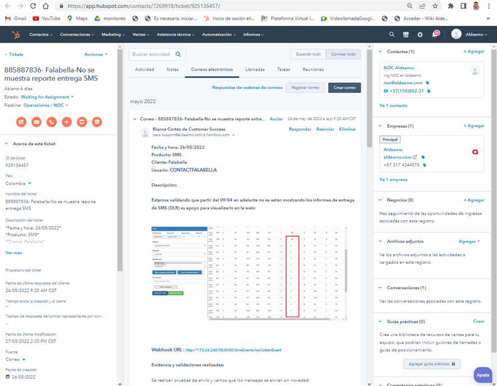
Task: Open the search magnifier in HubSpot navbar
Action: [392, 35]
